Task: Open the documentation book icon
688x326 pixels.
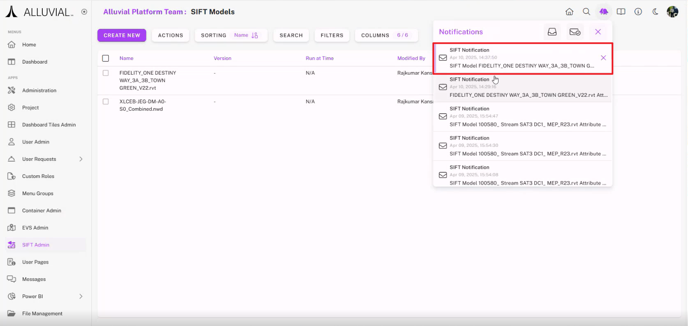Action: [621, 12]
